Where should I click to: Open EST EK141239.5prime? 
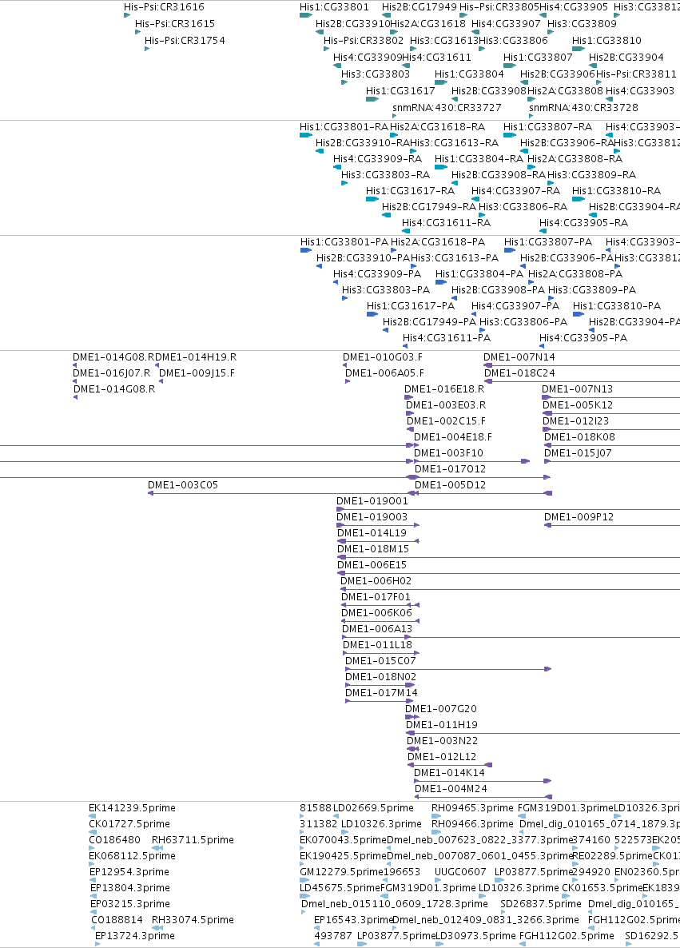(x=132, y=809)
